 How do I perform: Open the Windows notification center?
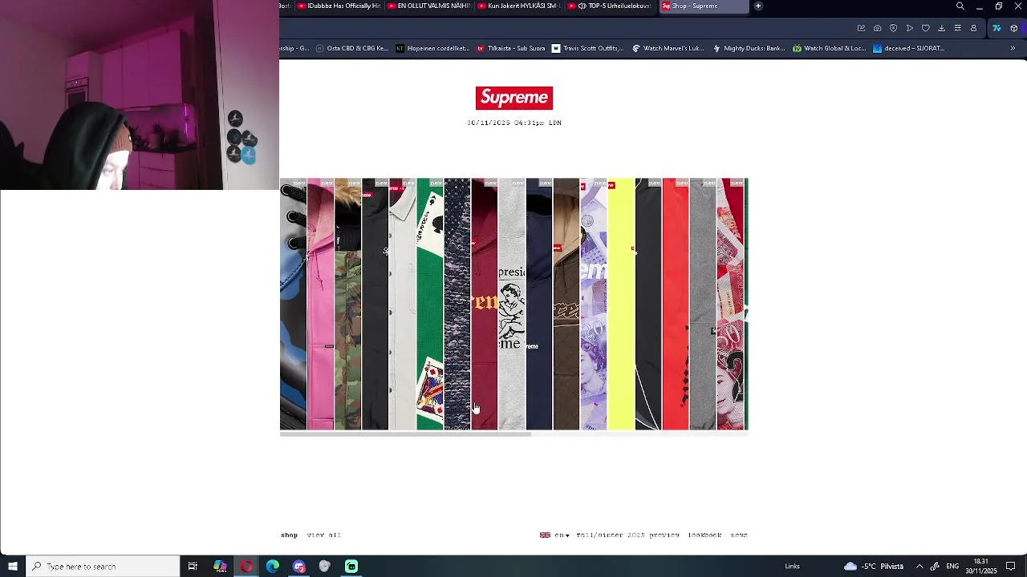coord(1011,566)
